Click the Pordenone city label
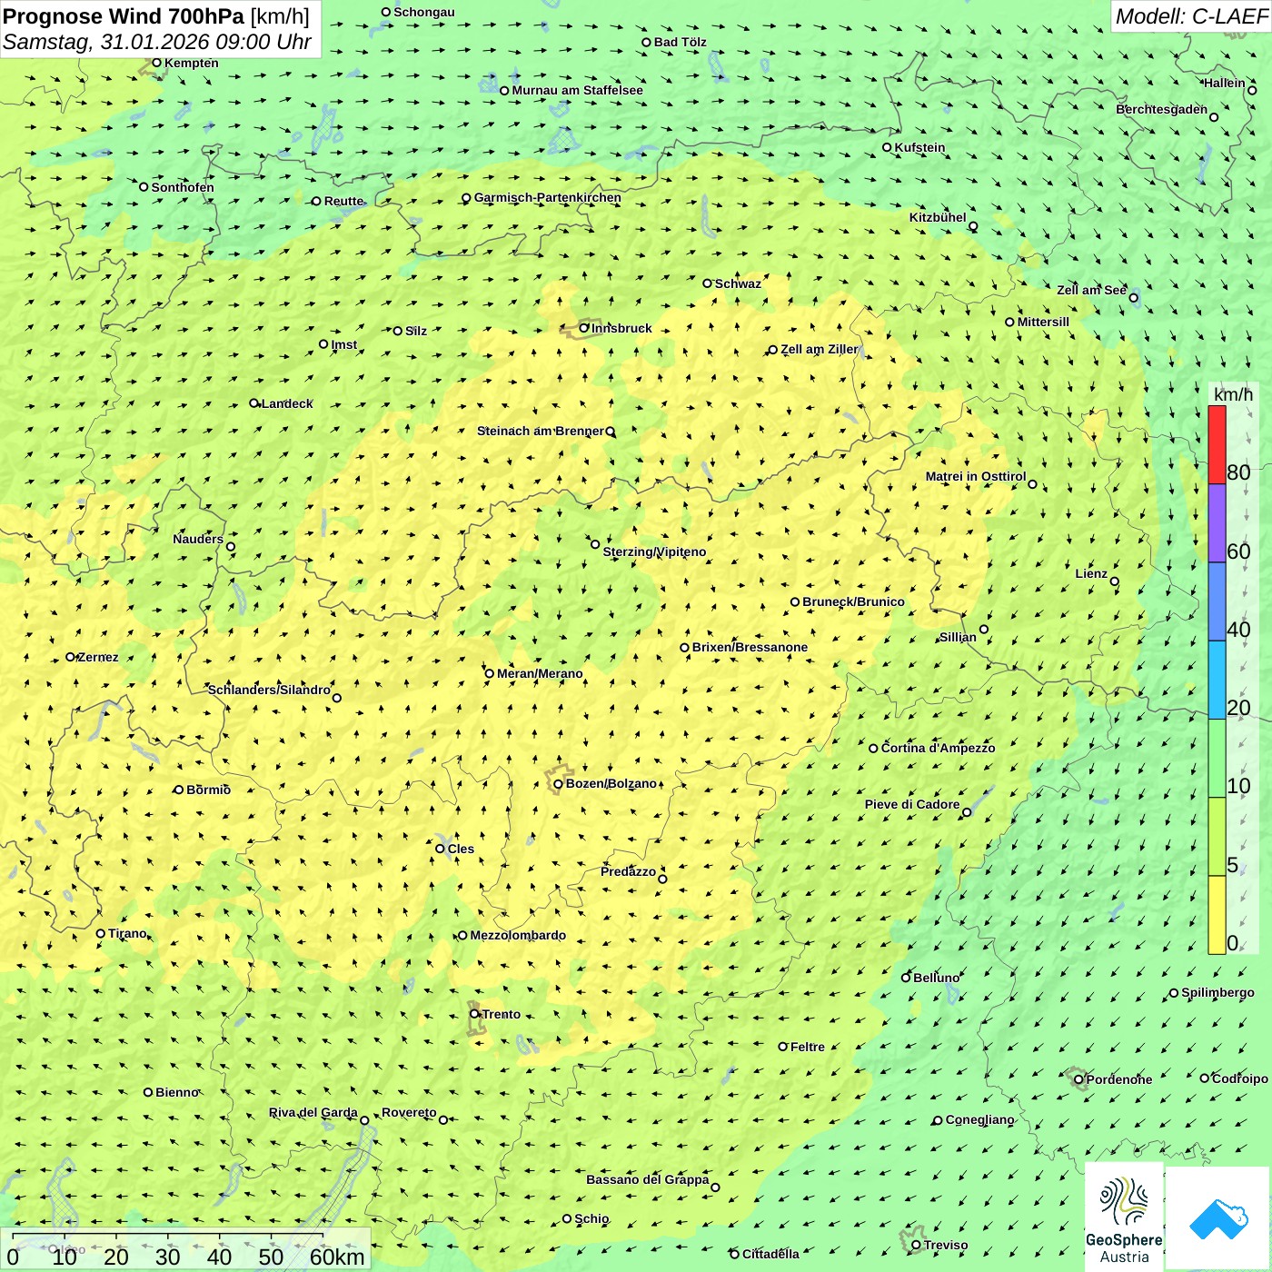This screenshot has width=1272, height=1272. [1118, 1079]
